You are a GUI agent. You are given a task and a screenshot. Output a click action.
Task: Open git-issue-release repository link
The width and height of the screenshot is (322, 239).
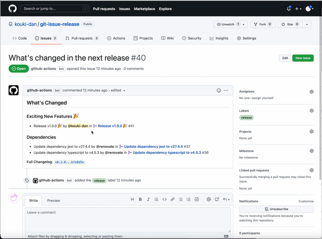(x=60, y=24)
